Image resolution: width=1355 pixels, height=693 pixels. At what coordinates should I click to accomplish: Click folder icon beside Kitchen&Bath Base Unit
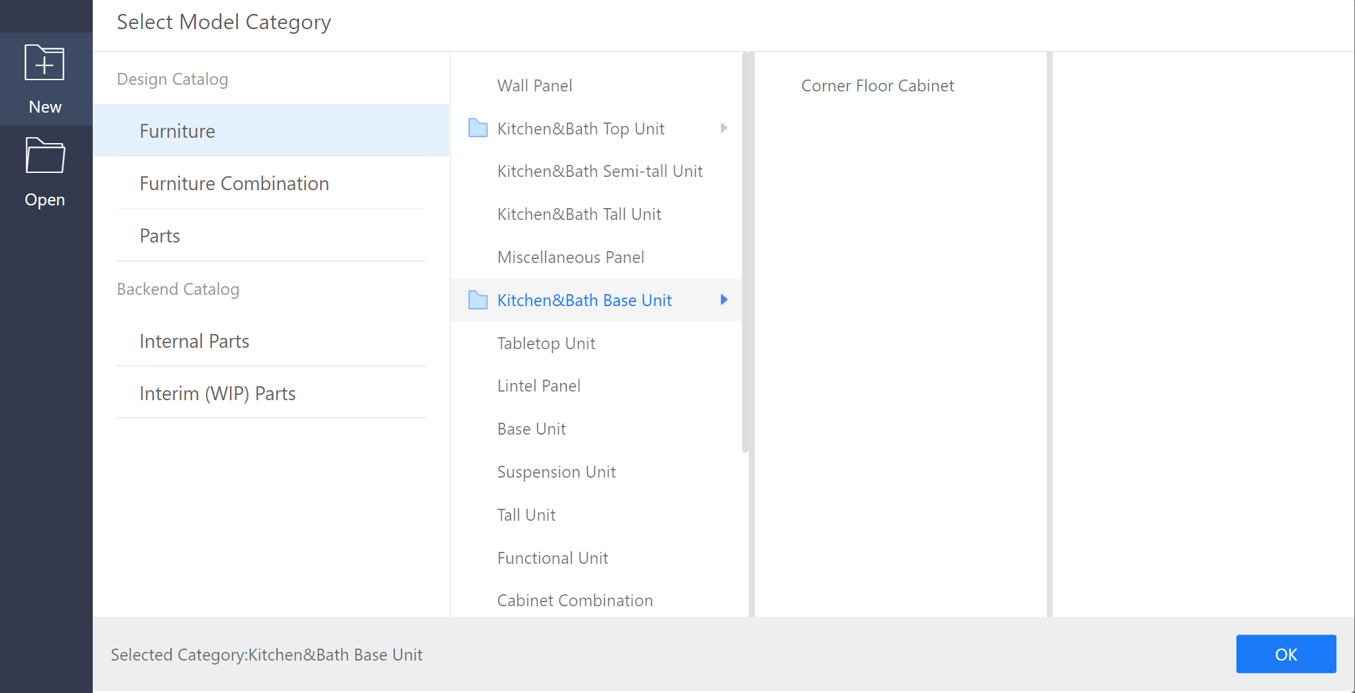coord(478,300)
